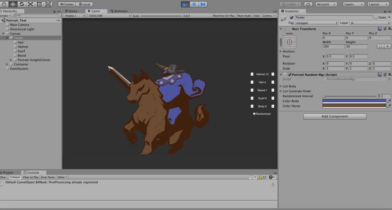
Task: Click the Step frame button
Action: (x=203, y=4)
